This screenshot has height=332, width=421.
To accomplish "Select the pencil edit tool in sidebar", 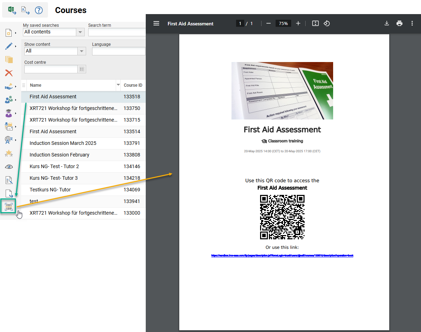I will [x=9, y=46].
